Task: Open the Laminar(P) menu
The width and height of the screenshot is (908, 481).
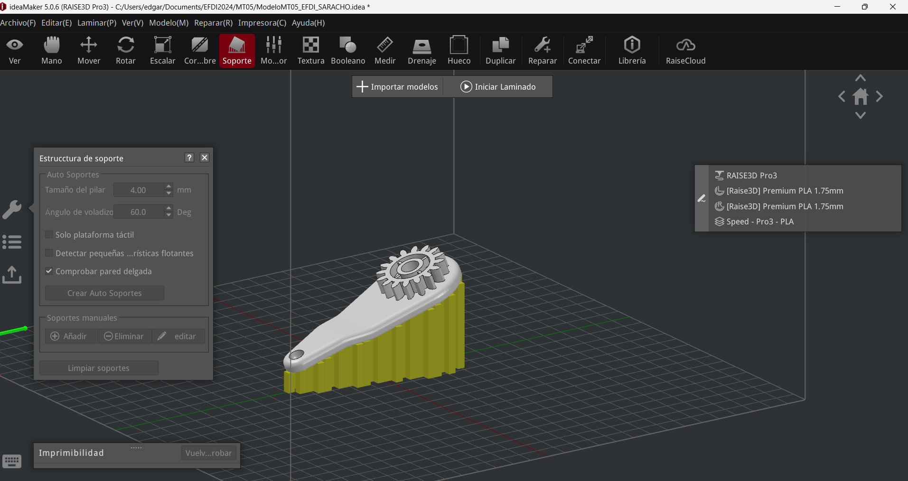Action: pos(97,23)
